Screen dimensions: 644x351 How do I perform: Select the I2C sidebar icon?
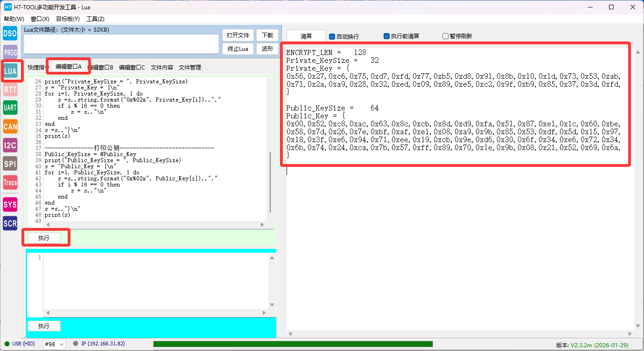click(x=10, y=145)
